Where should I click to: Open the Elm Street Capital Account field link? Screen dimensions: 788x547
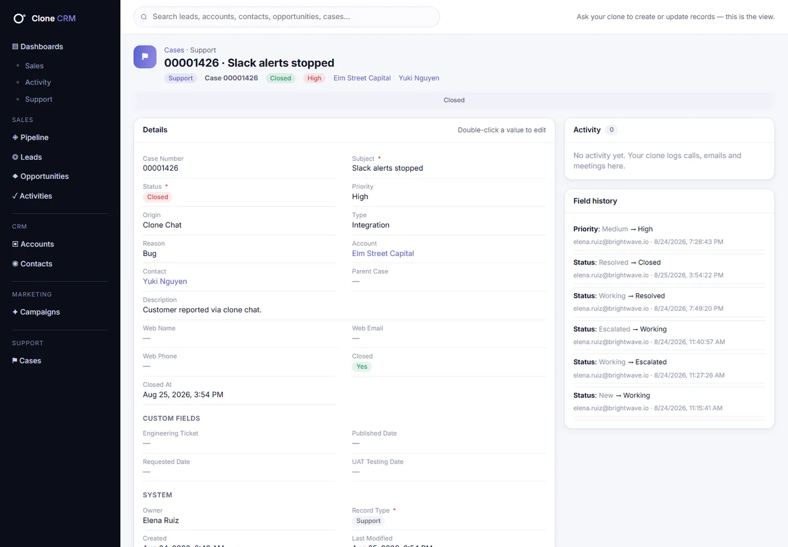pos(383,253)
